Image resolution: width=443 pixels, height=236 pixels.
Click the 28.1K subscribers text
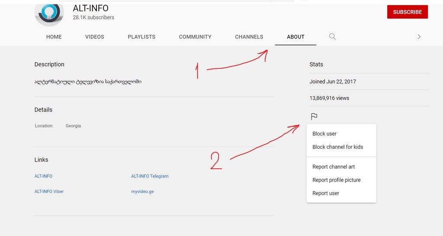coord(93,17)
